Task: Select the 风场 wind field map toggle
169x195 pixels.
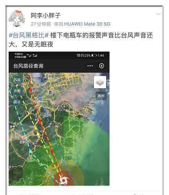Action: pyautogui.click(x=17, y=79)
